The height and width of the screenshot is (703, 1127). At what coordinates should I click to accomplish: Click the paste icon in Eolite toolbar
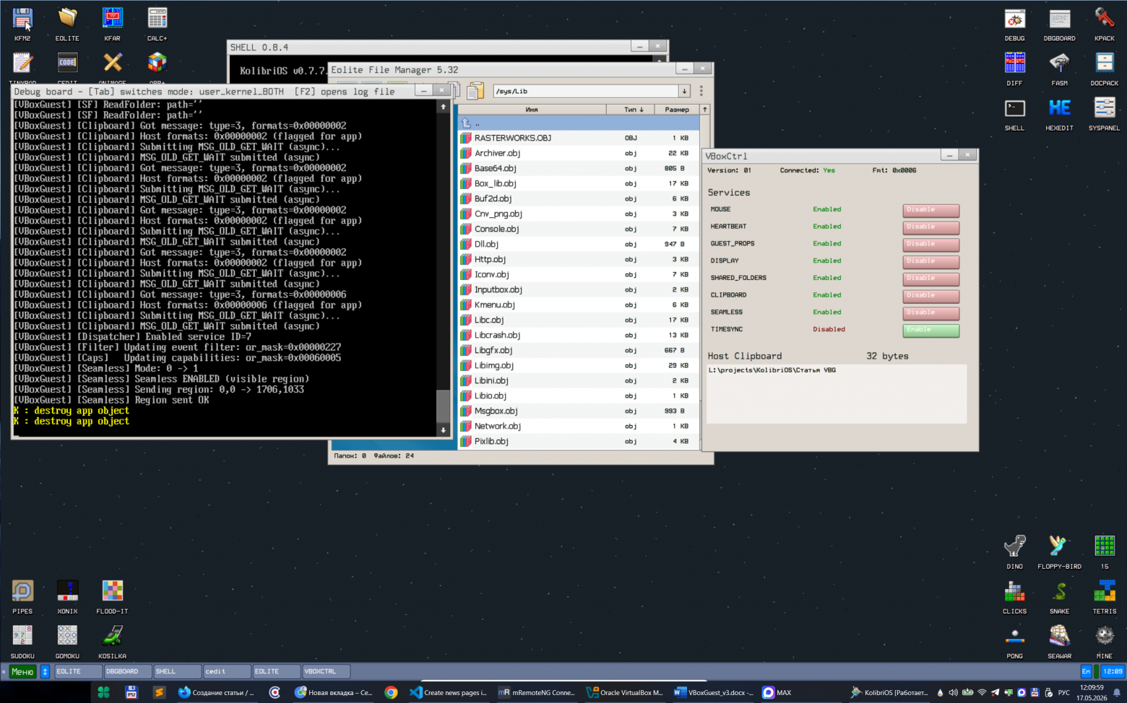475,91
